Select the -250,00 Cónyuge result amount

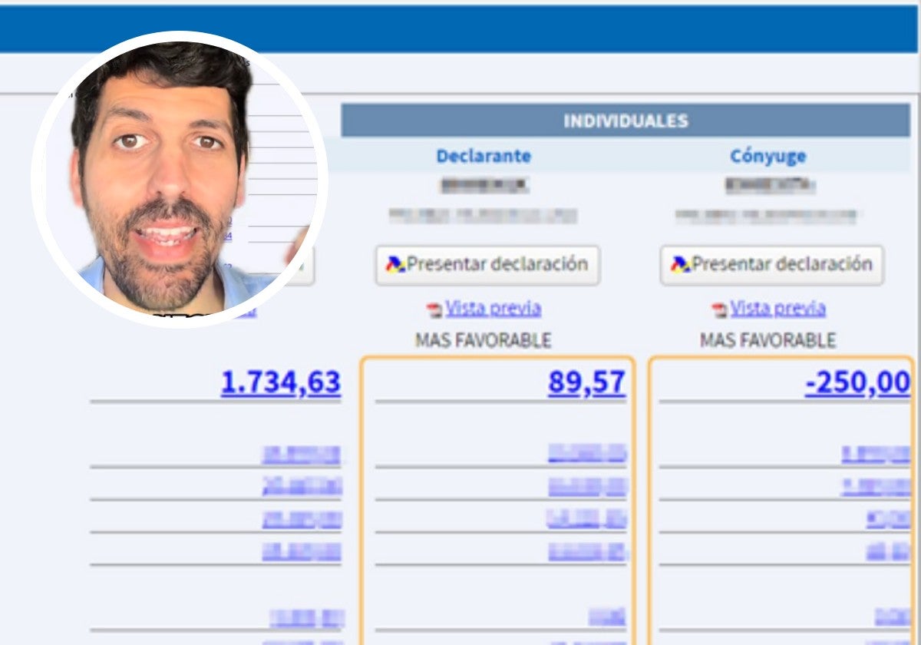click(857, 382)
